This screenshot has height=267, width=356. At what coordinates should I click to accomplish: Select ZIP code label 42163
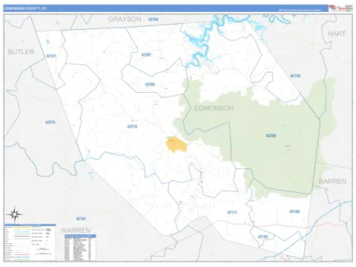[263, 237]
